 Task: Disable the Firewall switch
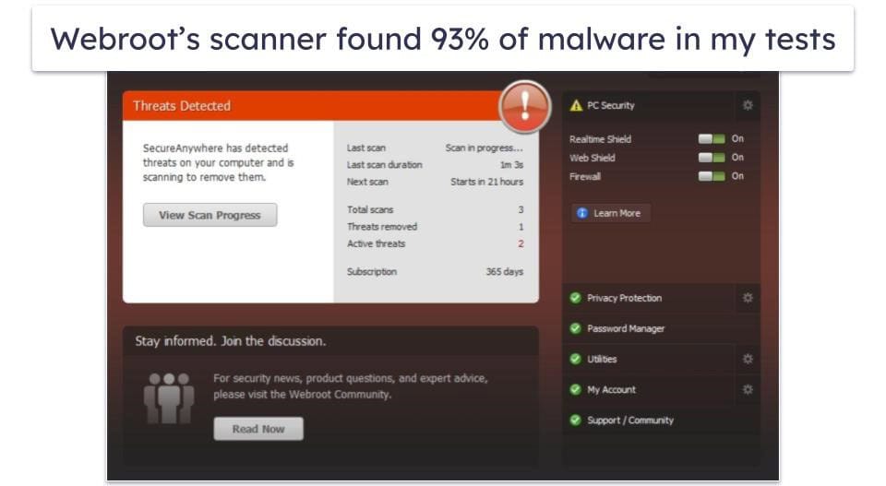coord(712,176)
